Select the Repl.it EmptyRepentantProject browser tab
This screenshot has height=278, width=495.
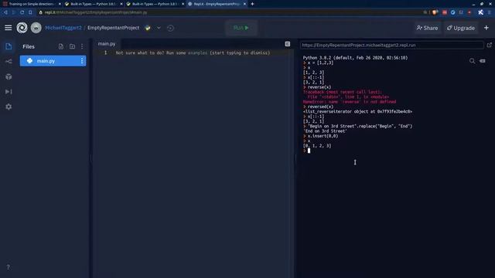coord(217,4)
